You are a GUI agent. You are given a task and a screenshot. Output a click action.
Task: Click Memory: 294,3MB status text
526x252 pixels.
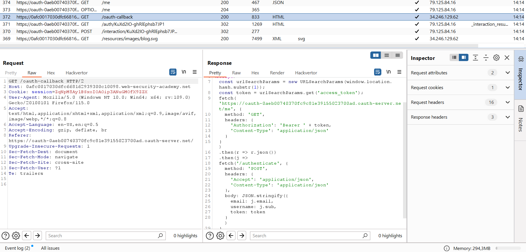tap(472, 248)
